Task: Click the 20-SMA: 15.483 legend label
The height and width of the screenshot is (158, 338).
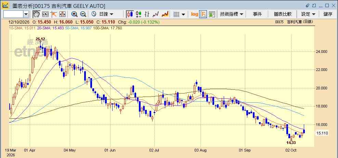Action: (50, 28)
